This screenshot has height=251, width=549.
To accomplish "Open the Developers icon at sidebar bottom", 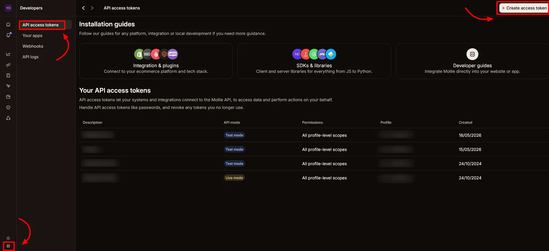I will click(8, 246).
